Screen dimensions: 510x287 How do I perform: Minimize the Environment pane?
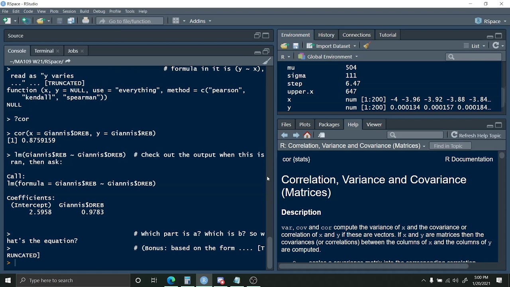click(x=490, y=36)
